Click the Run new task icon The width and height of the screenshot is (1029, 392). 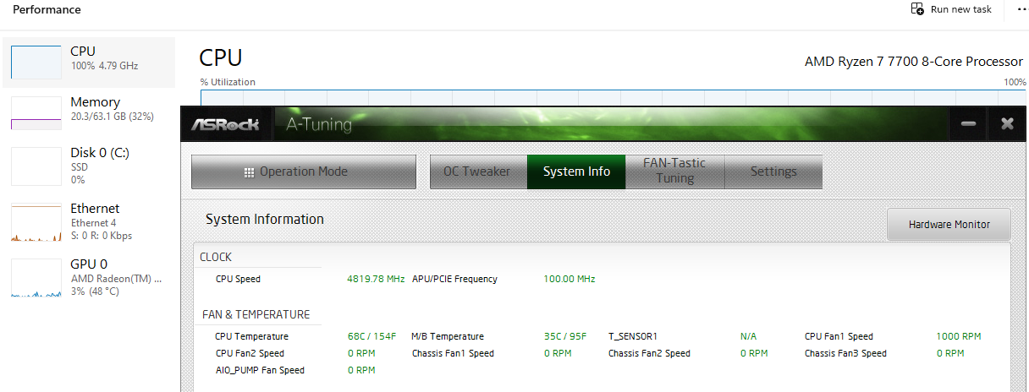click(917, 9)
